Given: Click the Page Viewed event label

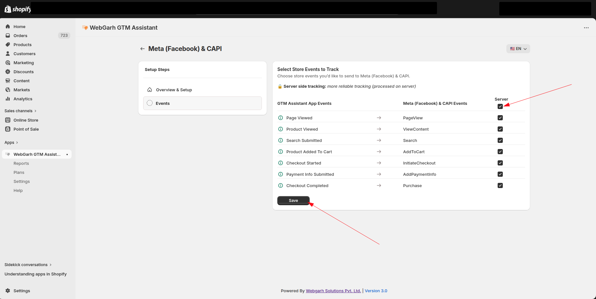Looking at the screenshot, I should (x=299, y=118).
